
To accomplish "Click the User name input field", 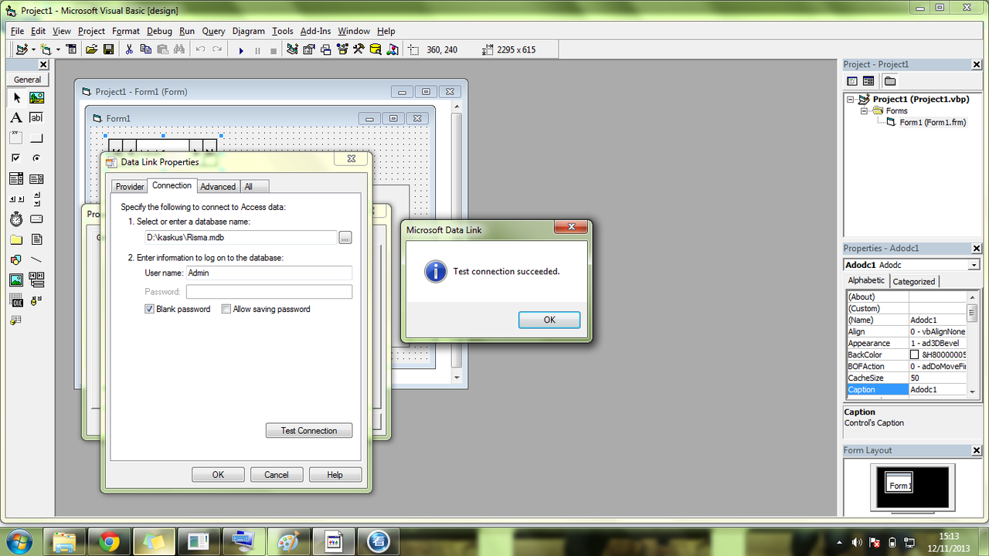I will (x=269, y=273).
